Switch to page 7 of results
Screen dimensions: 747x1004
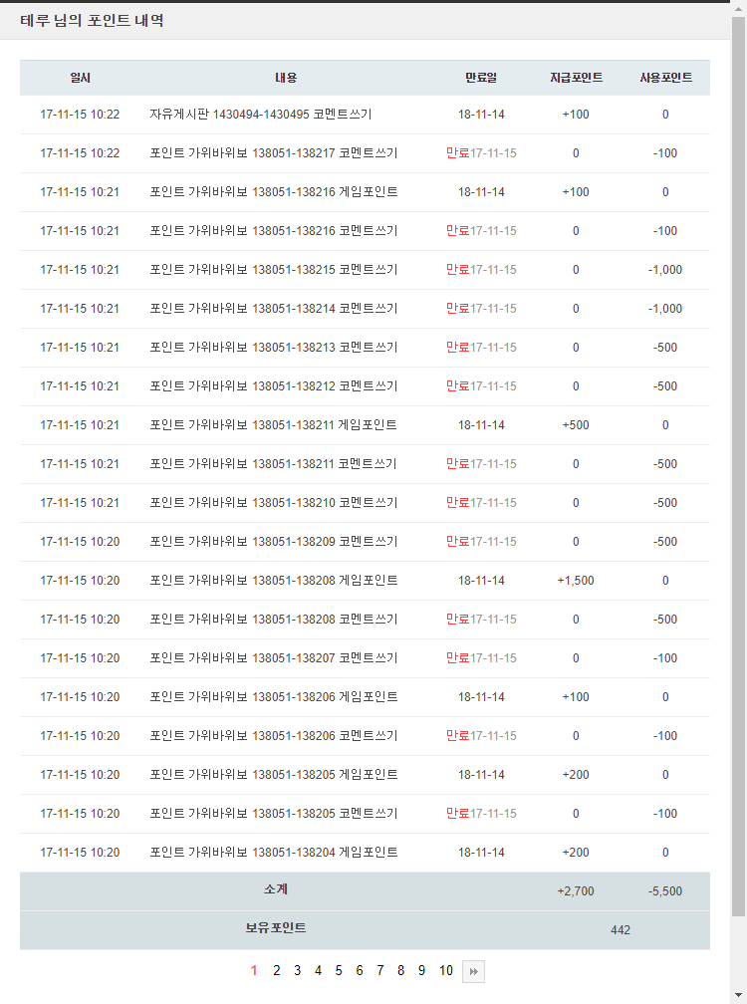click(379, 971)
